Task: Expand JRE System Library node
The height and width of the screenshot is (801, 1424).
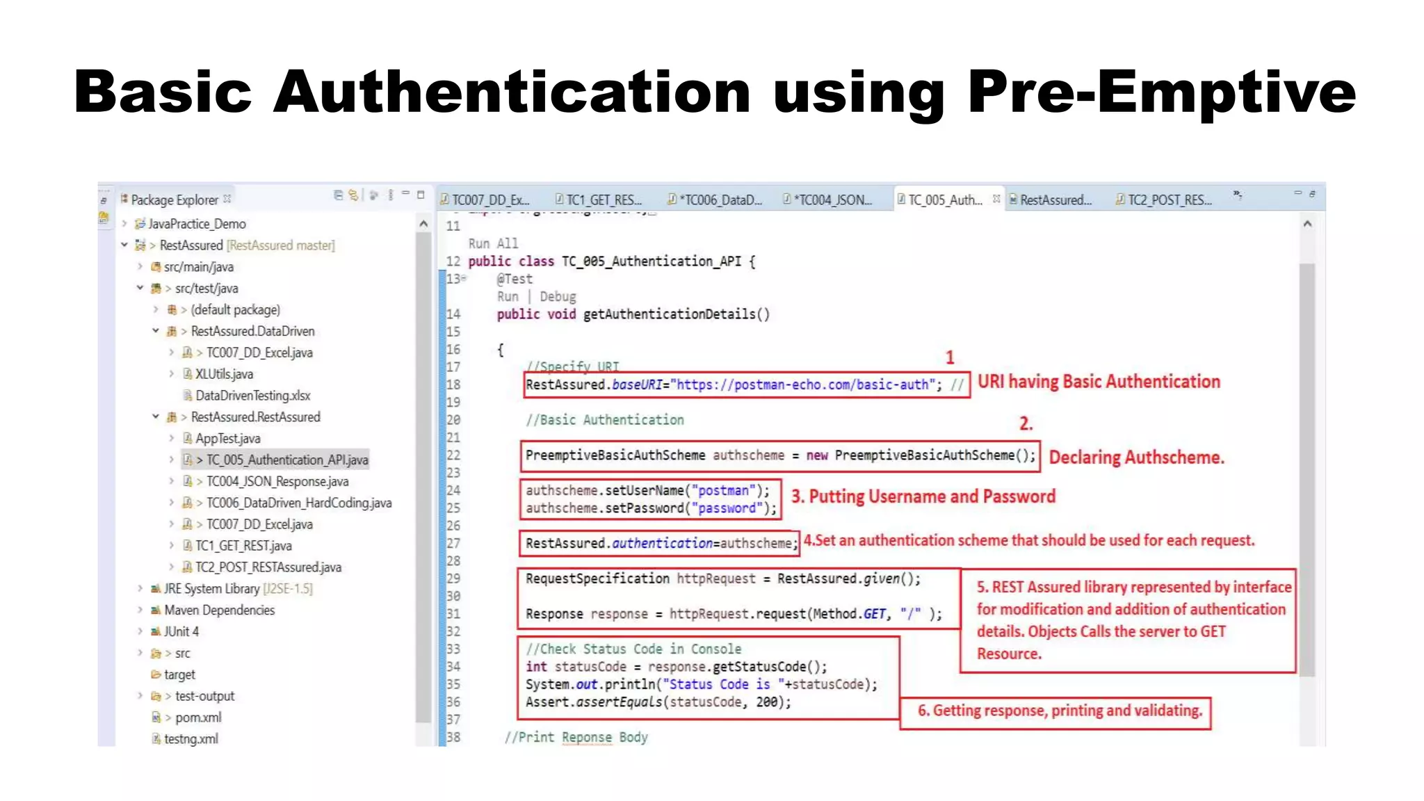Action: pos(140,588)
